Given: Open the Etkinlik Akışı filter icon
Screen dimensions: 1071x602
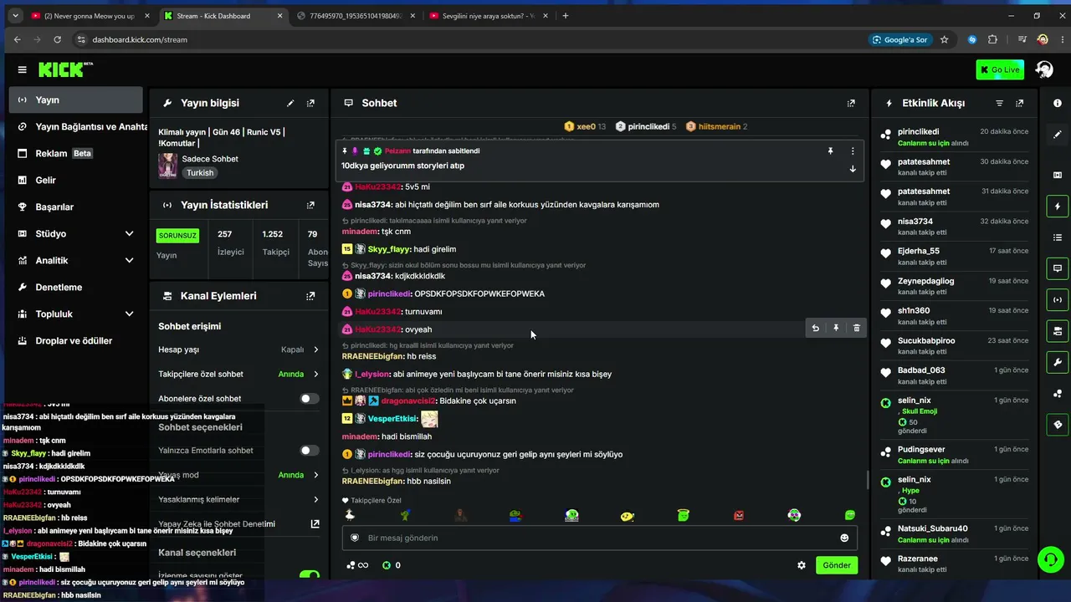Looking at the screenshot, I should pyautogui.click(x=999, y=103).
